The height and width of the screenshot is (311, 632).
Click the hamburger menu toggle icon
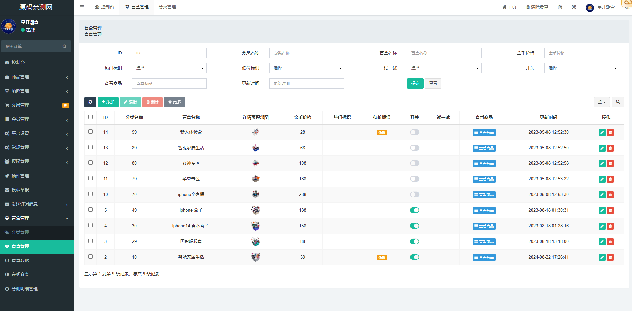82,7
